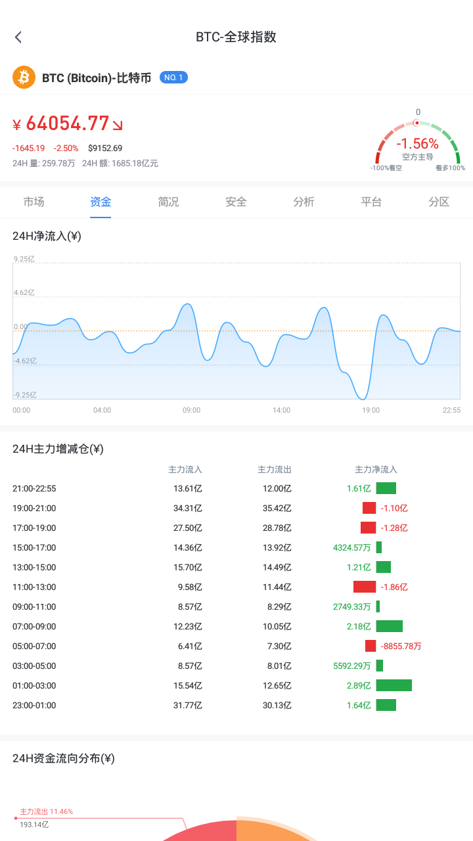Tap the 193.14亿 pie amount label
This screenshot has height=841, width=473.
pos(34,825)
